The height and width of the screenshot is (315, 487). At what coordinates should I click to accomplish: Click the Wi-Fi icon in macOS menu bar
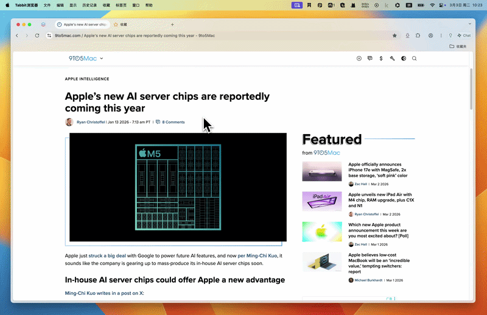point(432,4)
